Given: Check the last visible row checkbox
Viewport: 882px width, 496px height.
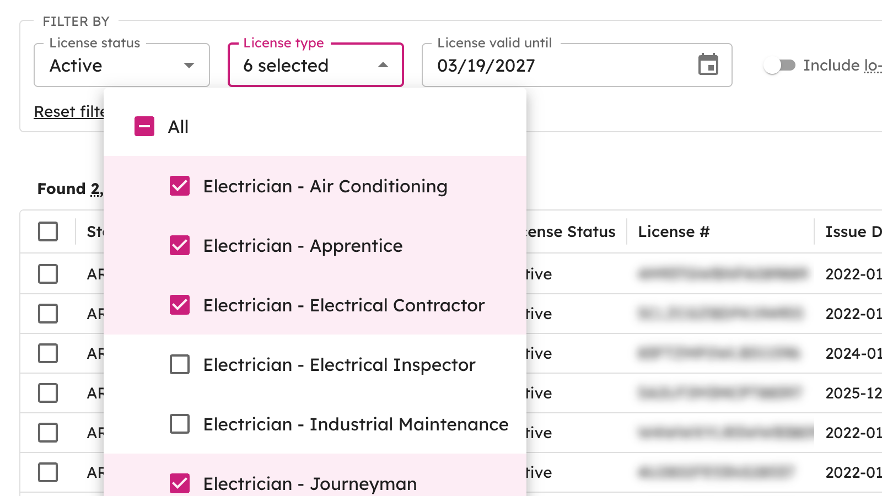Looking at the screenshot, I should (x=48, y=472).
